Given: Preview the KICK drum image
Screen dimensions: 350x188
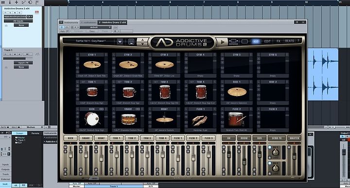Looking at the screenshot, I should (92, 119).
